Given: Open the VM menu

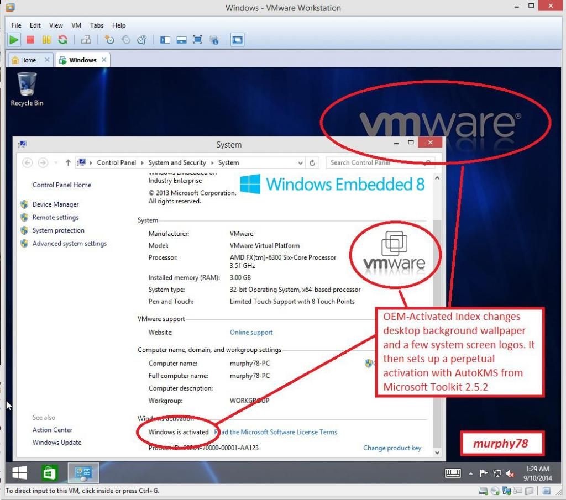Looking at the screenshot, I should (x=76, y=25).
